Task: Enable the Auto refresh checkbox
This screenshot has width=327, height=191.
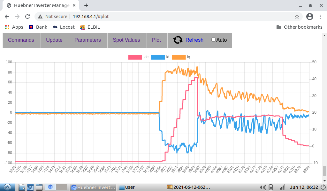Action: (x=214, y=40)
